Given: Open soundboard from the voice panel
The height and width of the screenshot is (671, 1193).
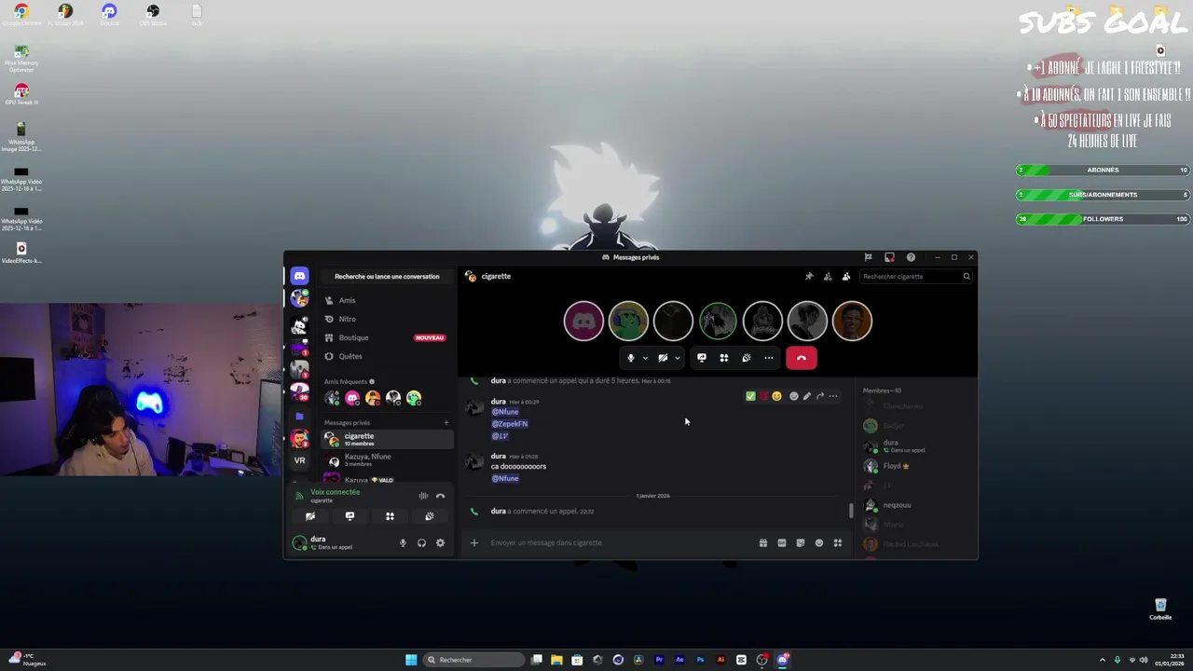Looking at the screenshot, I should (430, 516).
